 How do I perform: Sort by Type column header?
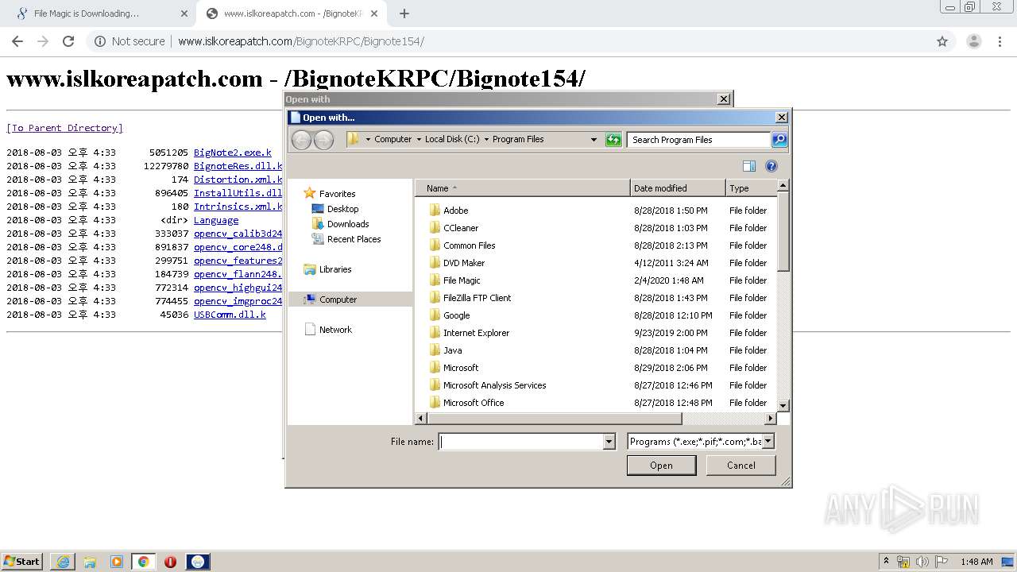pyautogui.click(x=751, y=188)
